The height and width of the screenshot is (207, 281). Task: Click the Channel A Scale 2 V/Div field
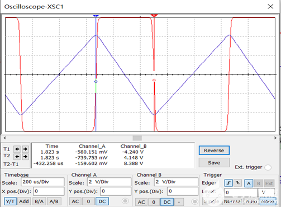(x=109, y=182)
